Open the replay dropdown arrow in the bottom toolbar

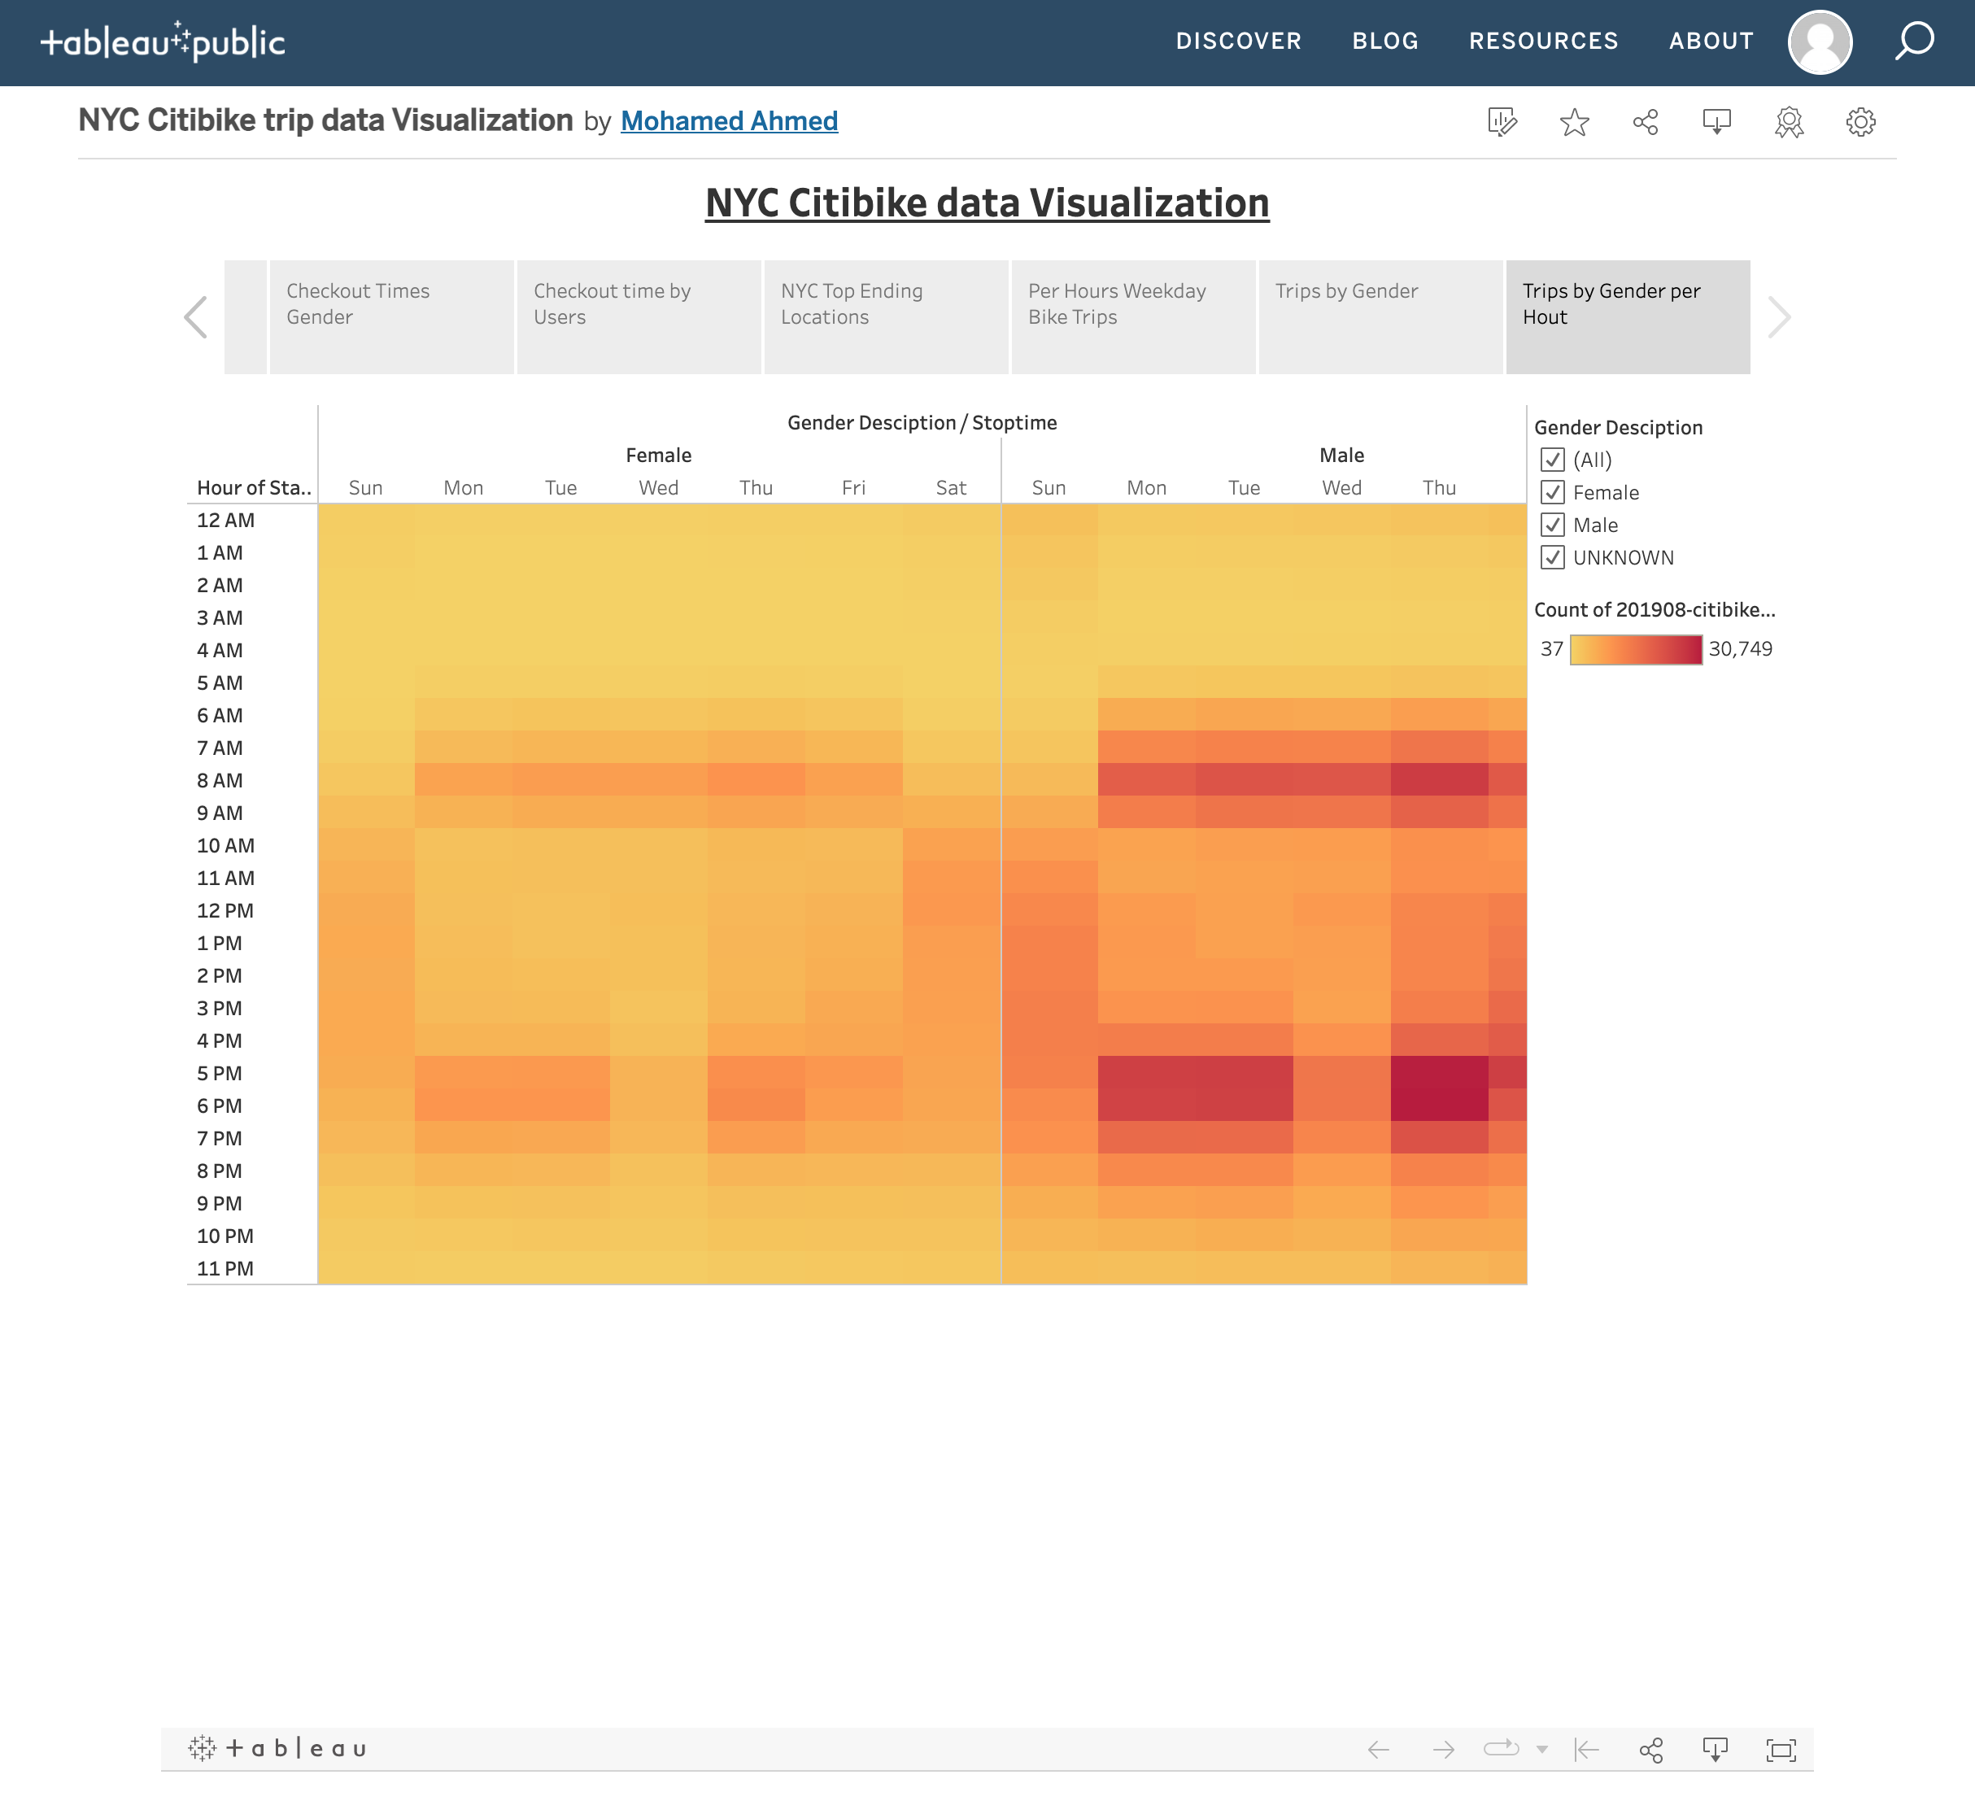[1542, 1749]
